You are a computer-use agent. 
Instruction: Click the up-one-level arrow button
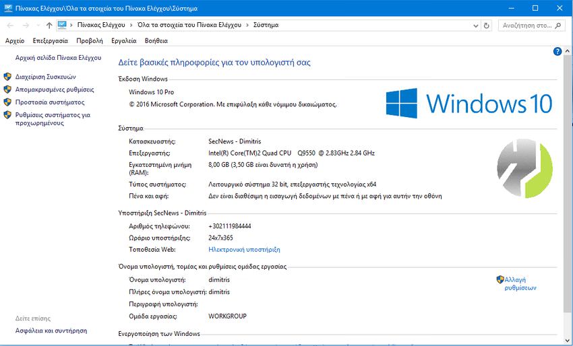(x=49, y=25)
